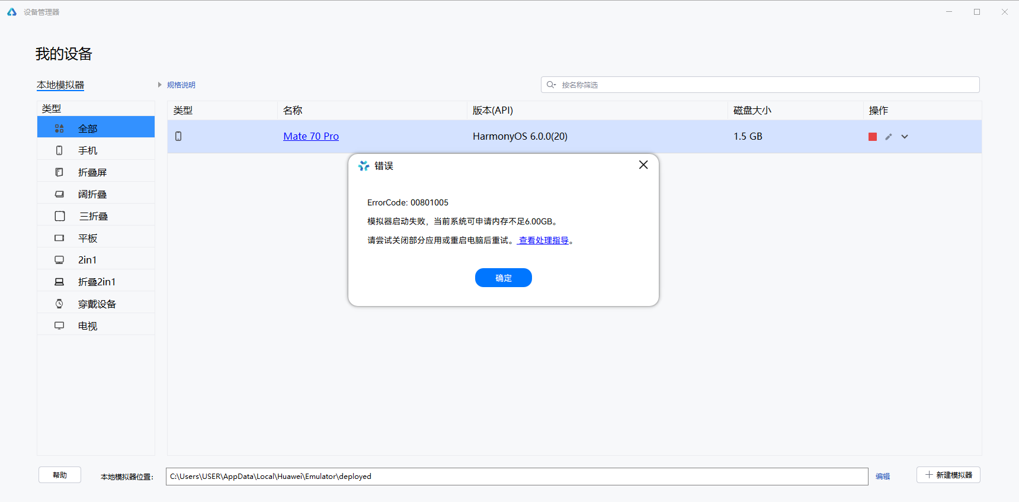The image size is (1019, 502).
Task: Select the 折叠屏 category
Action: [x=96, y=172]
